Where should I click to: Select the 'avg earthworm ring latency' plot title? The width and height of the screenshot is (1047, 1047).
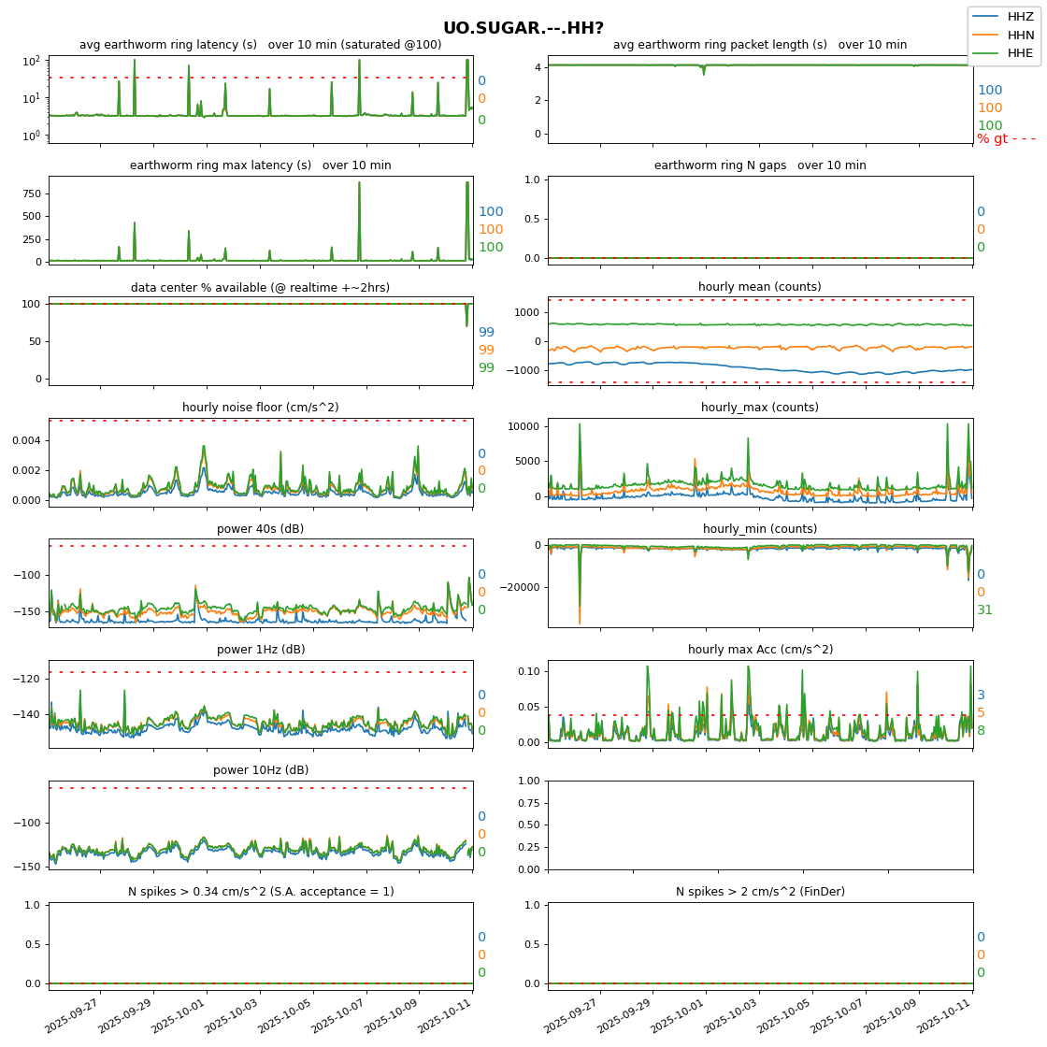click(x=260, y=45)
